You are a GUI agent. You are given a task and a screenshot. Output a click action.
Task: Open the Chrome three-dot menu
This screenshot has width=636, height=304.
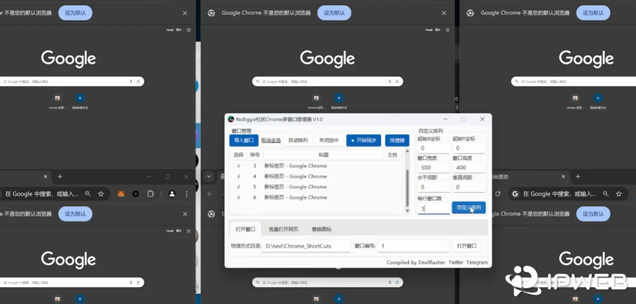187,192
